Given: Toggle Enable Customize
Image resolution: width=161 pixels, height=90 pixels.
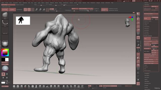Looking at the screenshot, I should [20, 5].
